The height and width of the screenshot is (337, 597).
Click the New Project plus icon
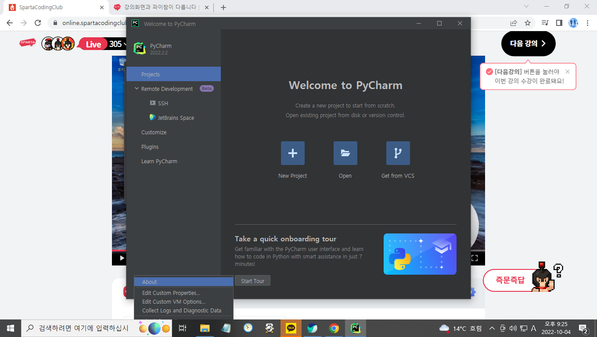pos(293,153)
